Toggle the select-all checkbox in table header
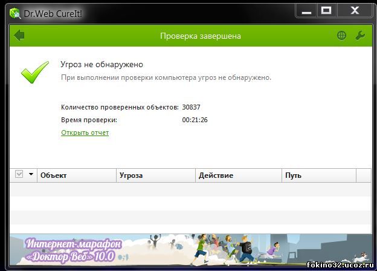This screenshot has height=271, width=377. click(x=19, y=174)
